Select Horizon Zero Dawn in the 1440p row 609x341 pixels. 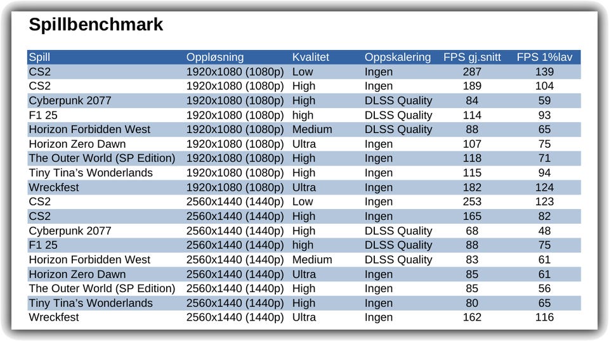77,274
